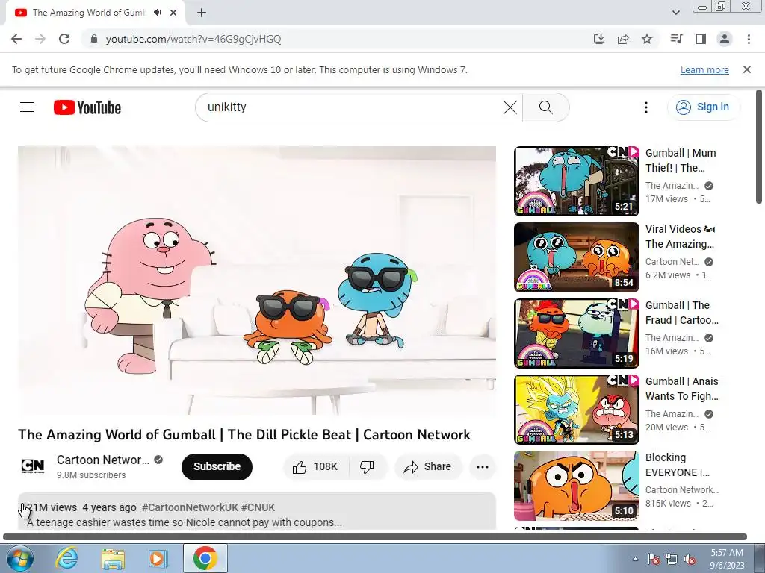Click the address bar URL
Screen dimensions: 765x573
pos(193,39)
